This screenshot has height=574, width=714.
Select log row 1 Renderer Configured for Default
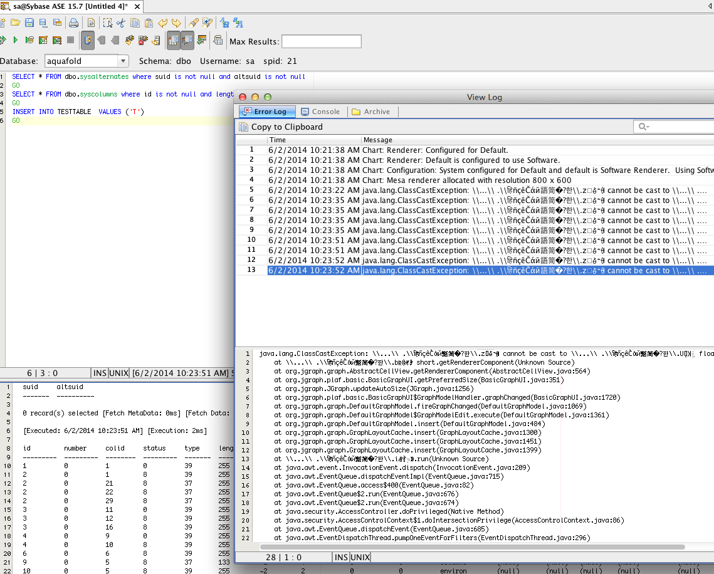tap(475, 150)
